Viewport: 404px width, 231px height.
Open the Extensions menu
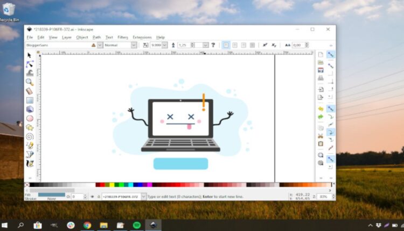[142, 38]
